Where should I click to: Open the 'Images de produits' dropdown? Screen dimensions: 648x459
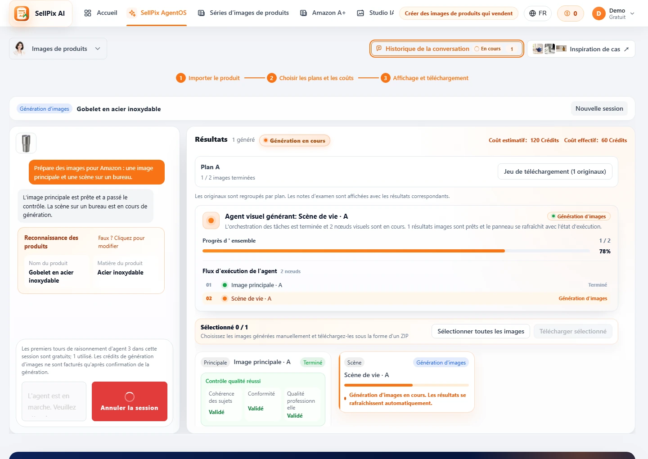click(x=58, y=49)
